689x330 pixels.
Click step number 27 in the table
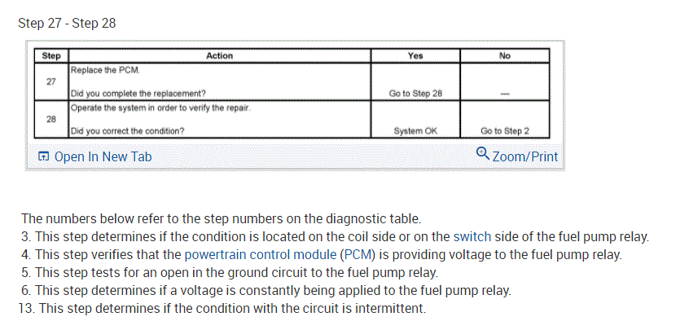51,81
